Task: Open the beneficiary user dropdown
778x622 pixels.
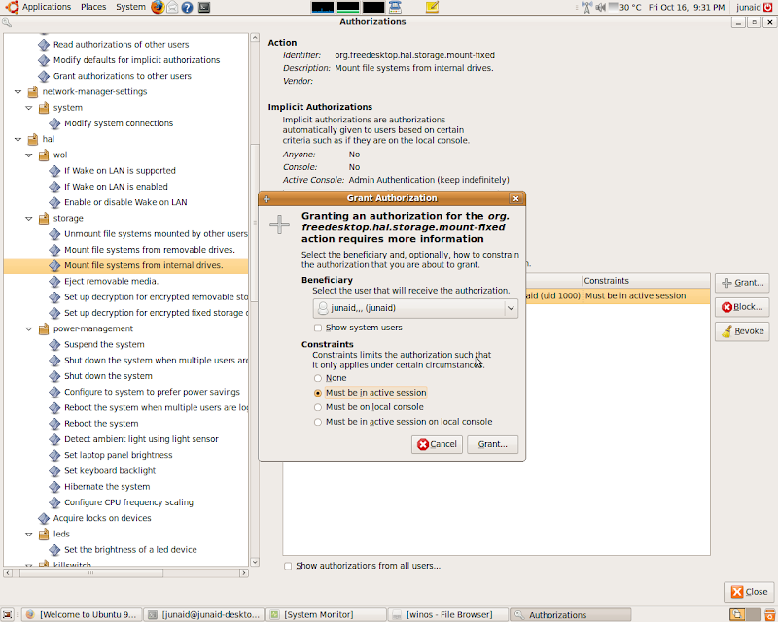Action: click(x=415, y=308)
